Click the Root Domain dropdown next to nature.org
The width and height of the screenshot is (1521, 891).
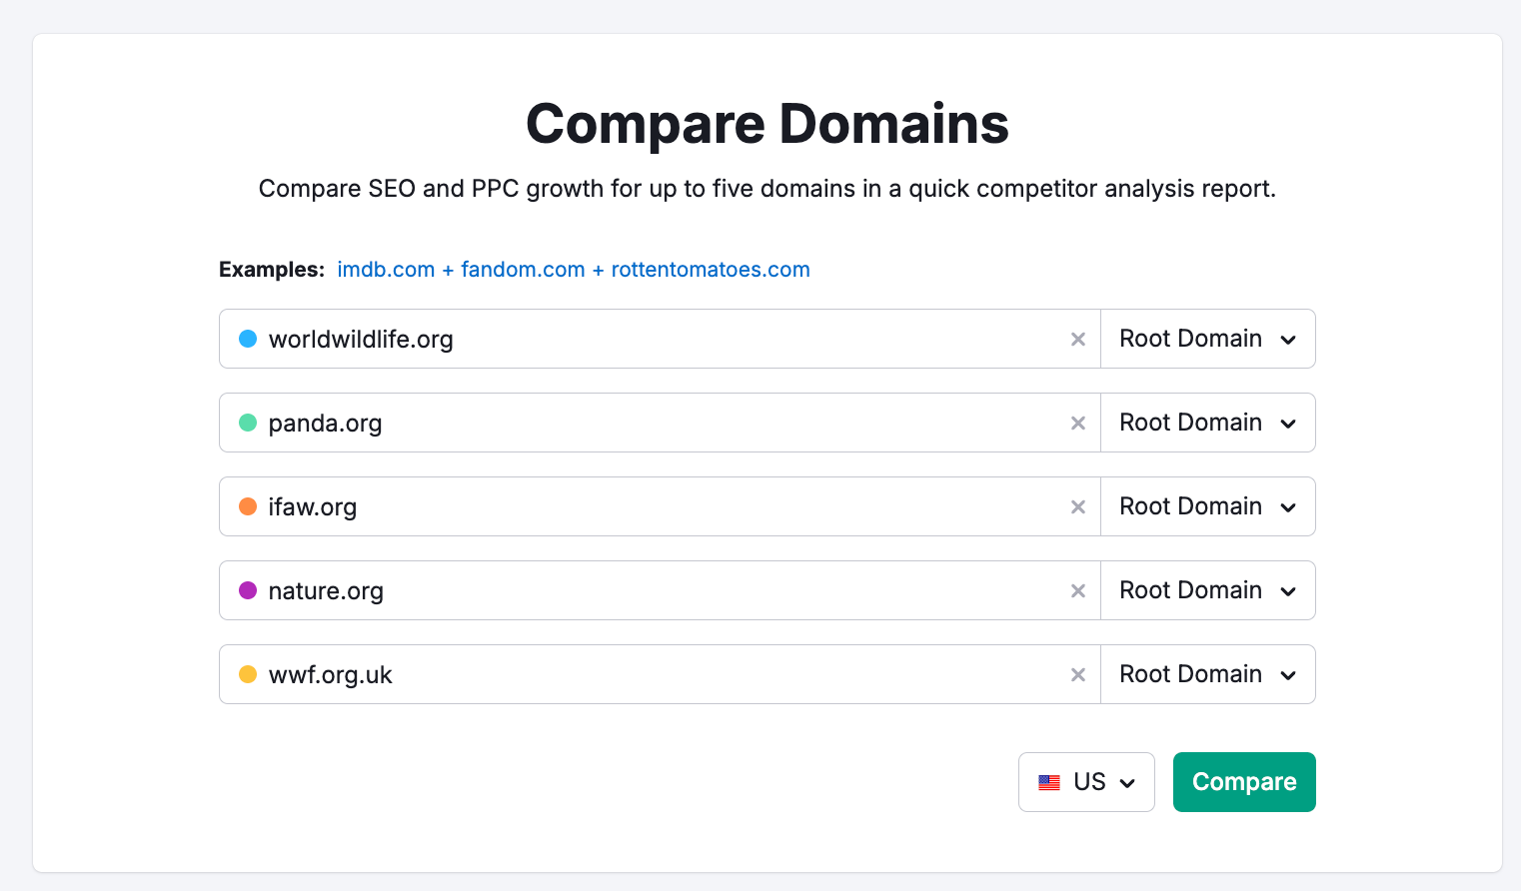(1207, 590)
